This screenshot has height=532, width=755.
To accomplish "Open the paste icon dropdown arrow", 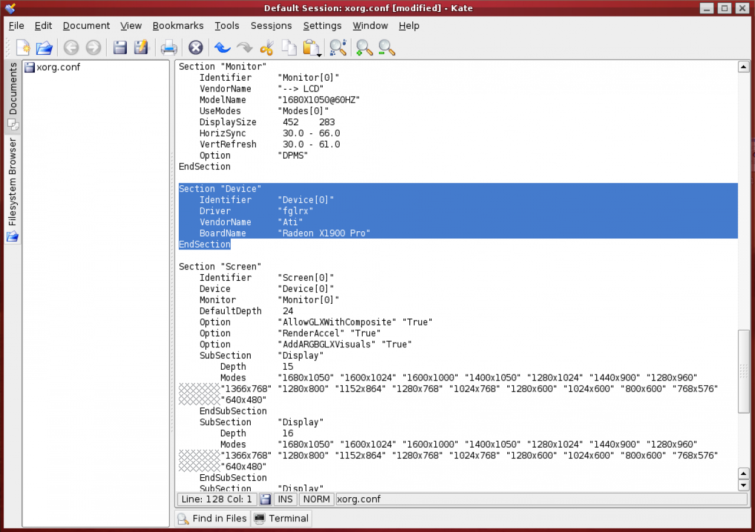I will [319, 55].
